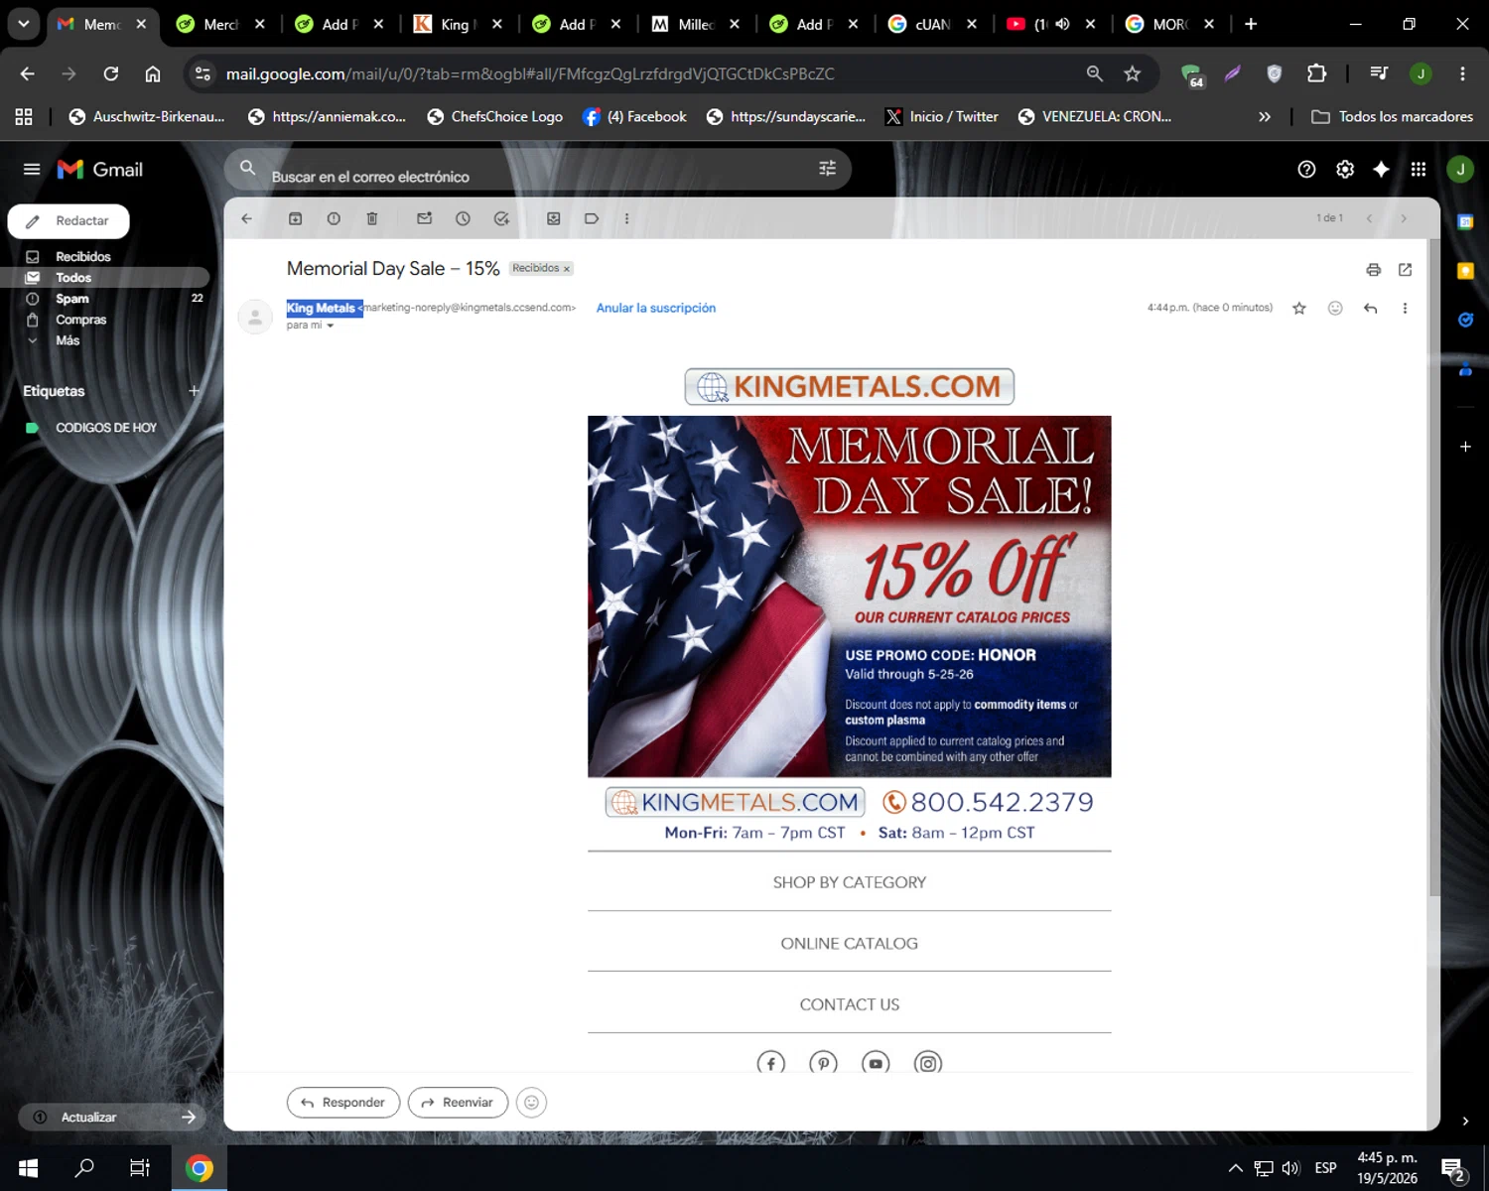Star the King Metals message

click(x=1299, y=309)
